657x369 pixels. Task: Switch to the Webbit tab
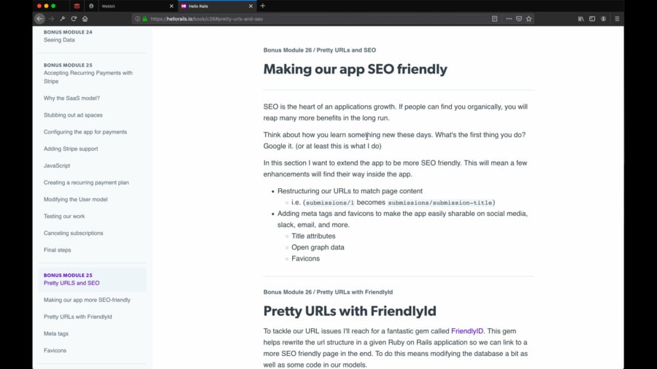coord(135,7)
